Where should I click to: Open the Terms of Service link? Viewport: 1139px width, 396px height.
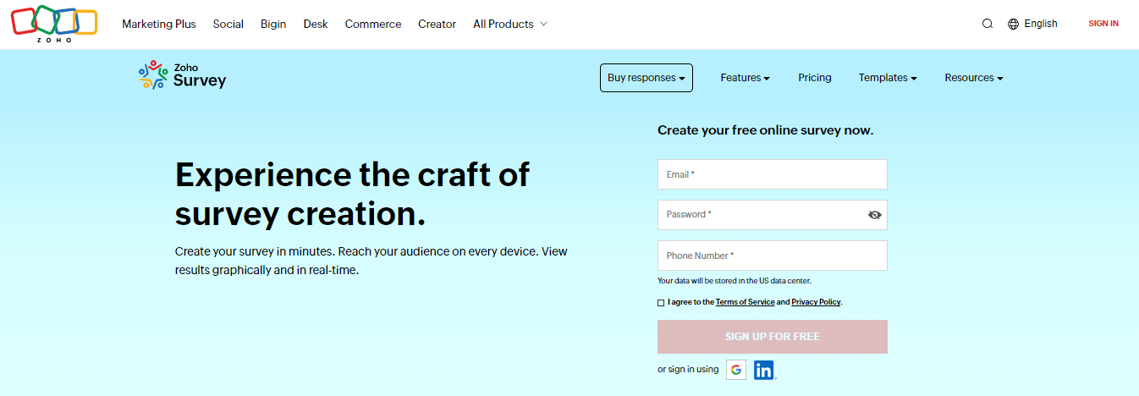745,302
